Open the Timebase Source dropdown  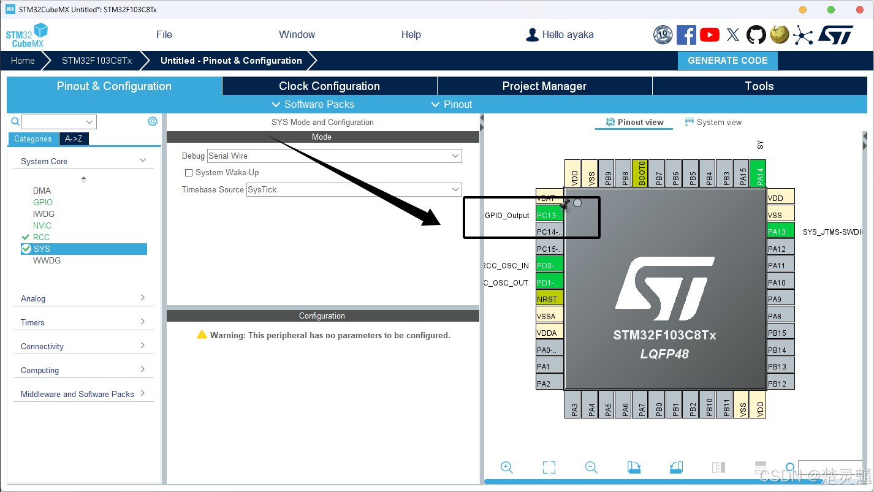(x=354, y=189)
